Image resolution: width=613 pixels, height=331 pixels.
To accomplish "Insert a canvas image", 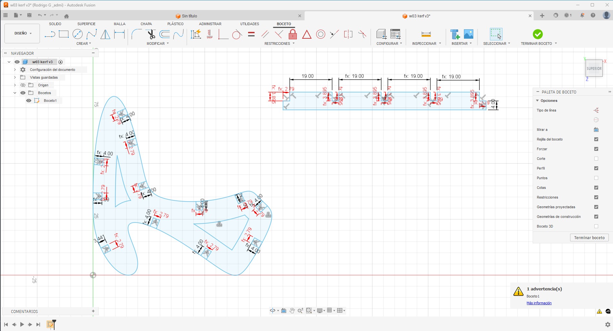I will click(x=468, y=34).
